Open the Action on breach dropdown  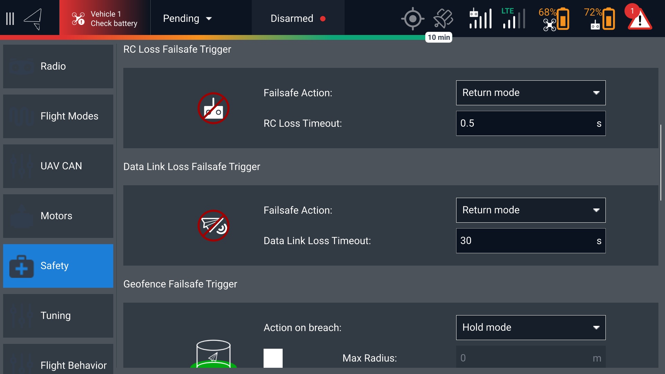click(x=531, y=328)
